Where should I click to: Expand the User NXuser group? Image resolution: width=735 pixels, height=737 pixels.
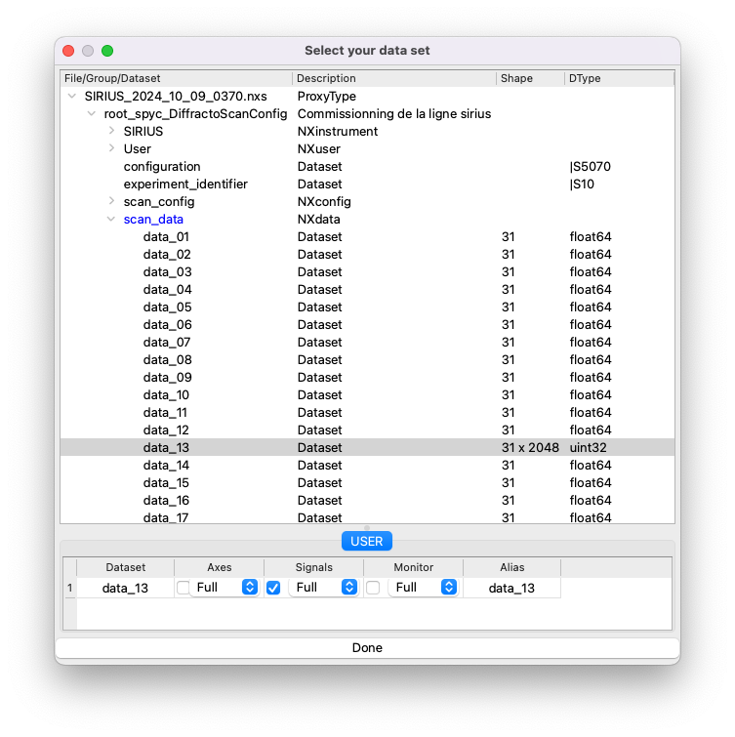pos(111,148)
